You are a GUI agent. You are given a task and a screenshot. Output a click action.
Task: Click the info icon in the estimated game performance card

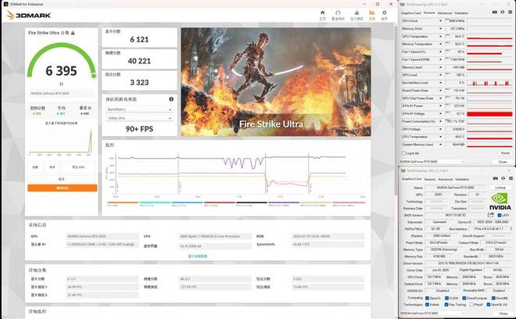[171, 99]
